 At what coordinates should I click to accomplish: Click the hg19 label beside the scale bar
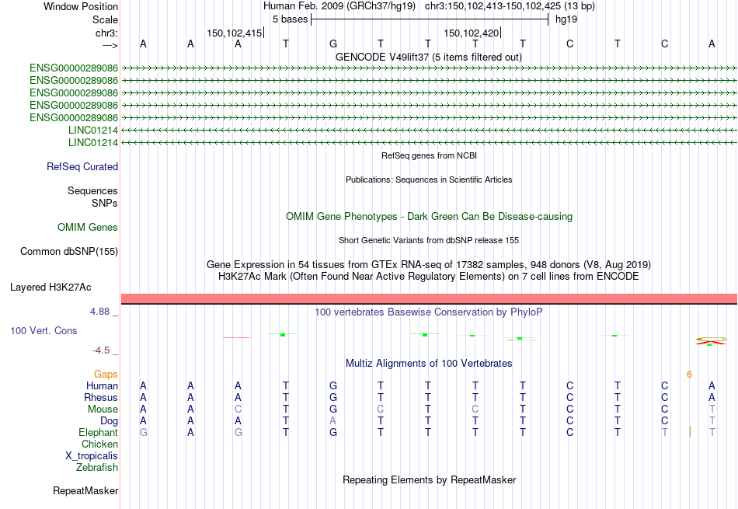(566, 19)
